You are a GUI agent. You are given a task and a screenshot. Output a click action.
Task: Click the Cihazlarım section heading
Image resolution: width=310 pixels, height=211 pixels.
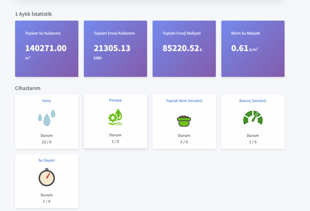click(28, 88)
